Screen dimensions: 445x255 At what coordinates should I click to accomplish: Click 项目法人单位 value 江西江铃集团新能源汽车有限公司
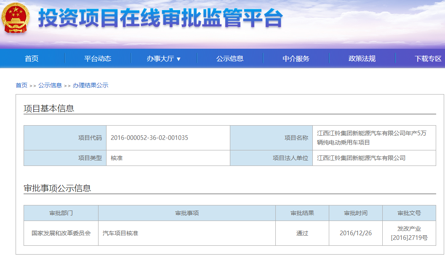(361, 158)
